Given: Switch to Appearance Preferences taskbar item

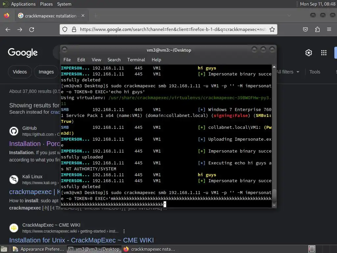Looking at the screenshot, I should click(x=39, y=249).
